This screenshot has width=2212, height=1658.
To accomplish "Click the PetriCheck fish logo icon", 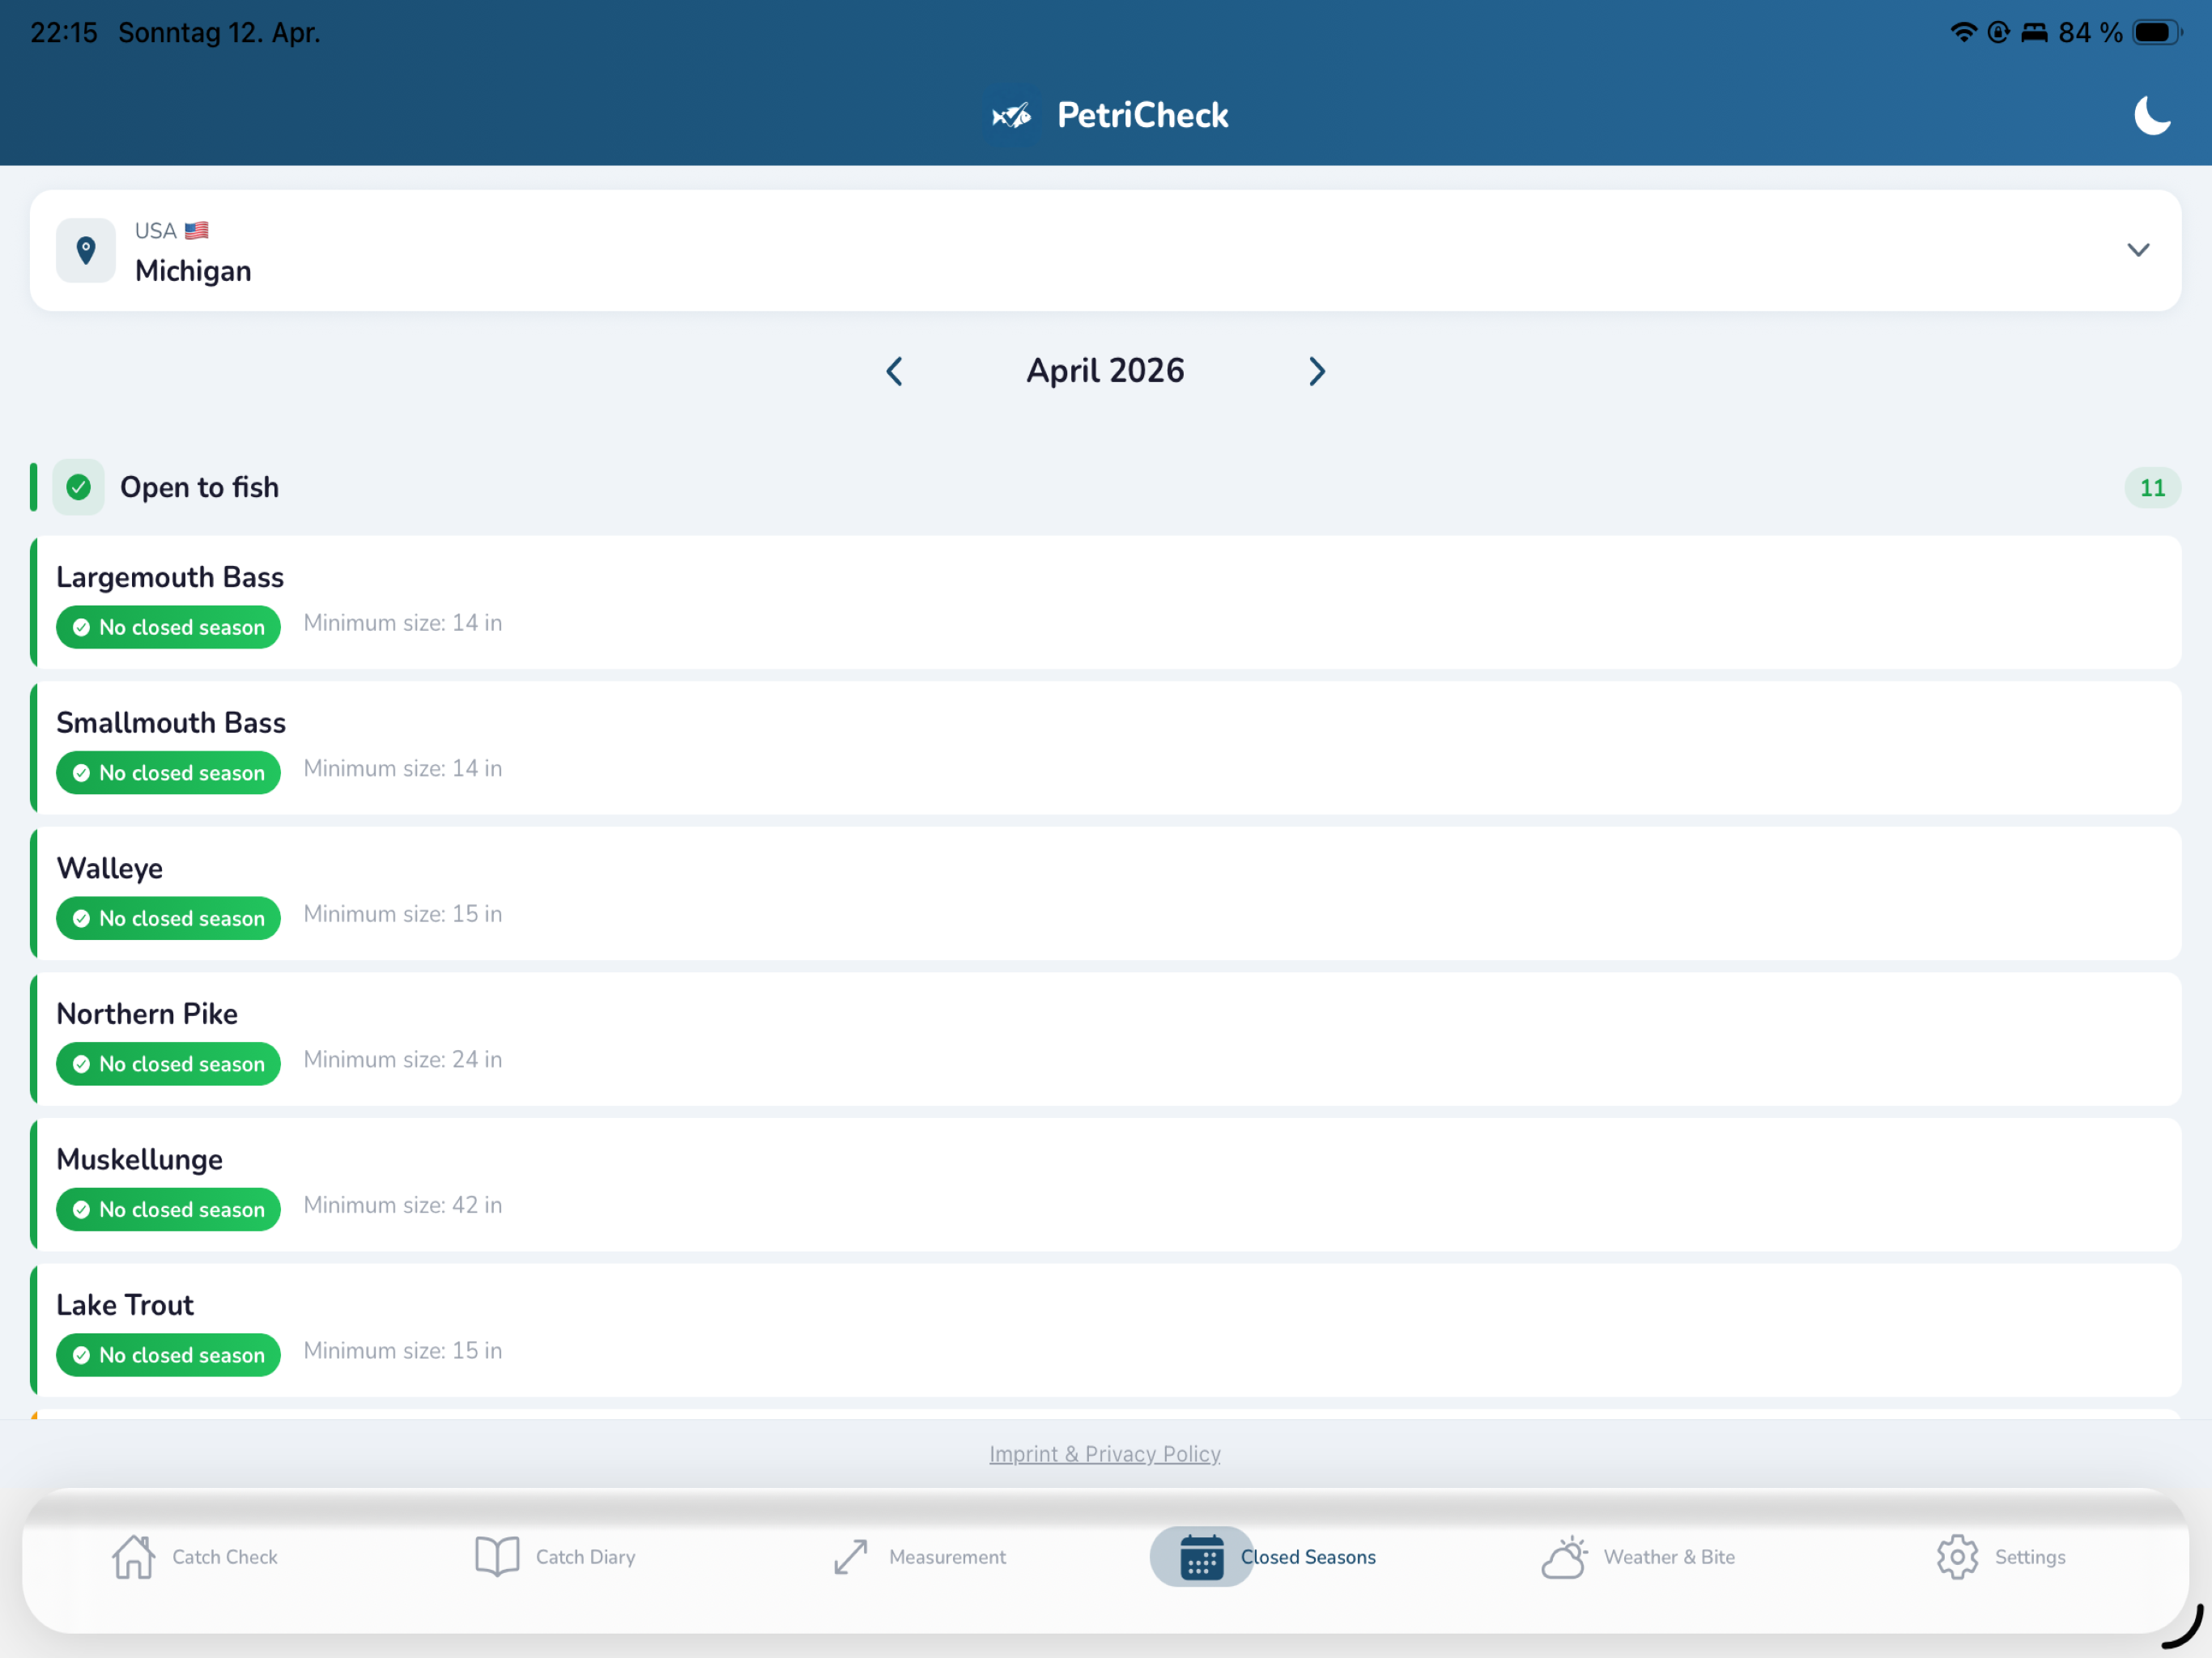I will 1012,116.
